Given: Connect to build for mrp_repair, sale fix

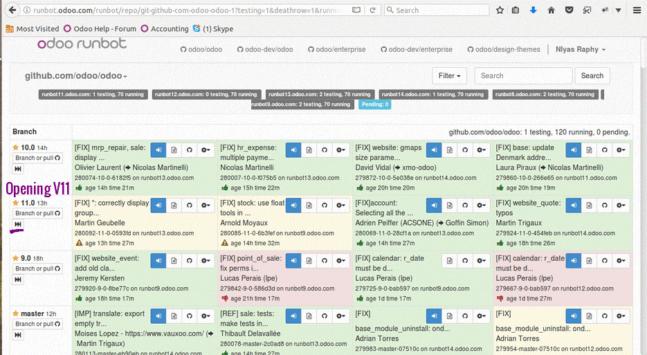Looking at the screenshot, I should 158,150.
